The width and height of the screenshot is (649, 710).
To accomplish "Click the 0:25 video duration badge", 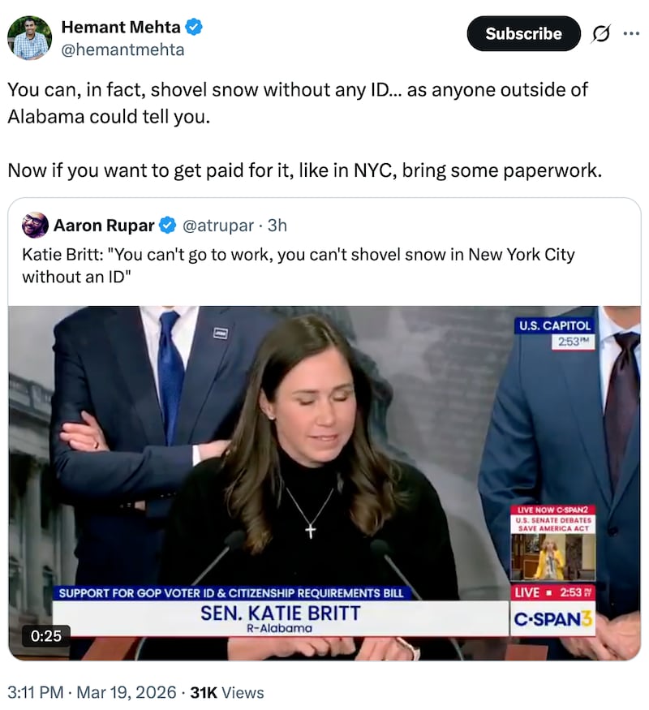I will (x=45, y=635).
